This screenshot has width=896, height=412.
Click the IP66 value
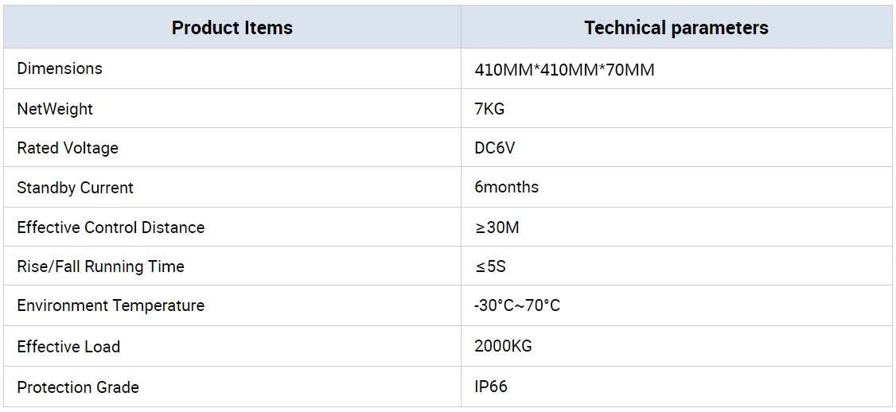(491, 387)
